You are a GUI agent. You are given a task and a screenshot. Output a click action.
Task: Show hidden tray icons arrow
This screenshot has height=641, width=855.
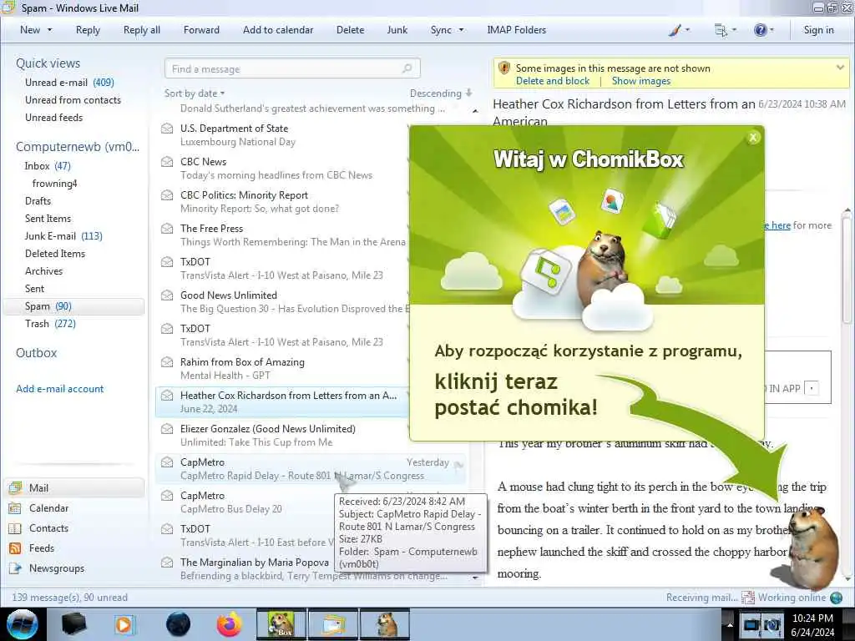point(729,624)
